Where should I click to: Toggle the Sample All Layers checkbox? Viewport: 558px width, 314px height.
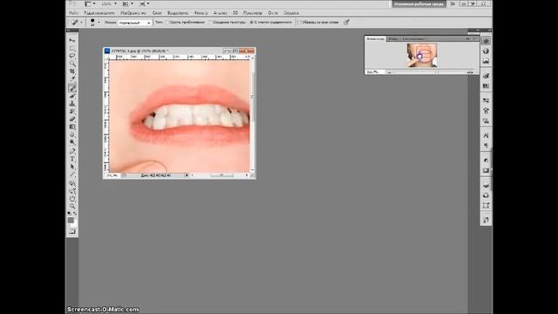(x=299, y=22)
